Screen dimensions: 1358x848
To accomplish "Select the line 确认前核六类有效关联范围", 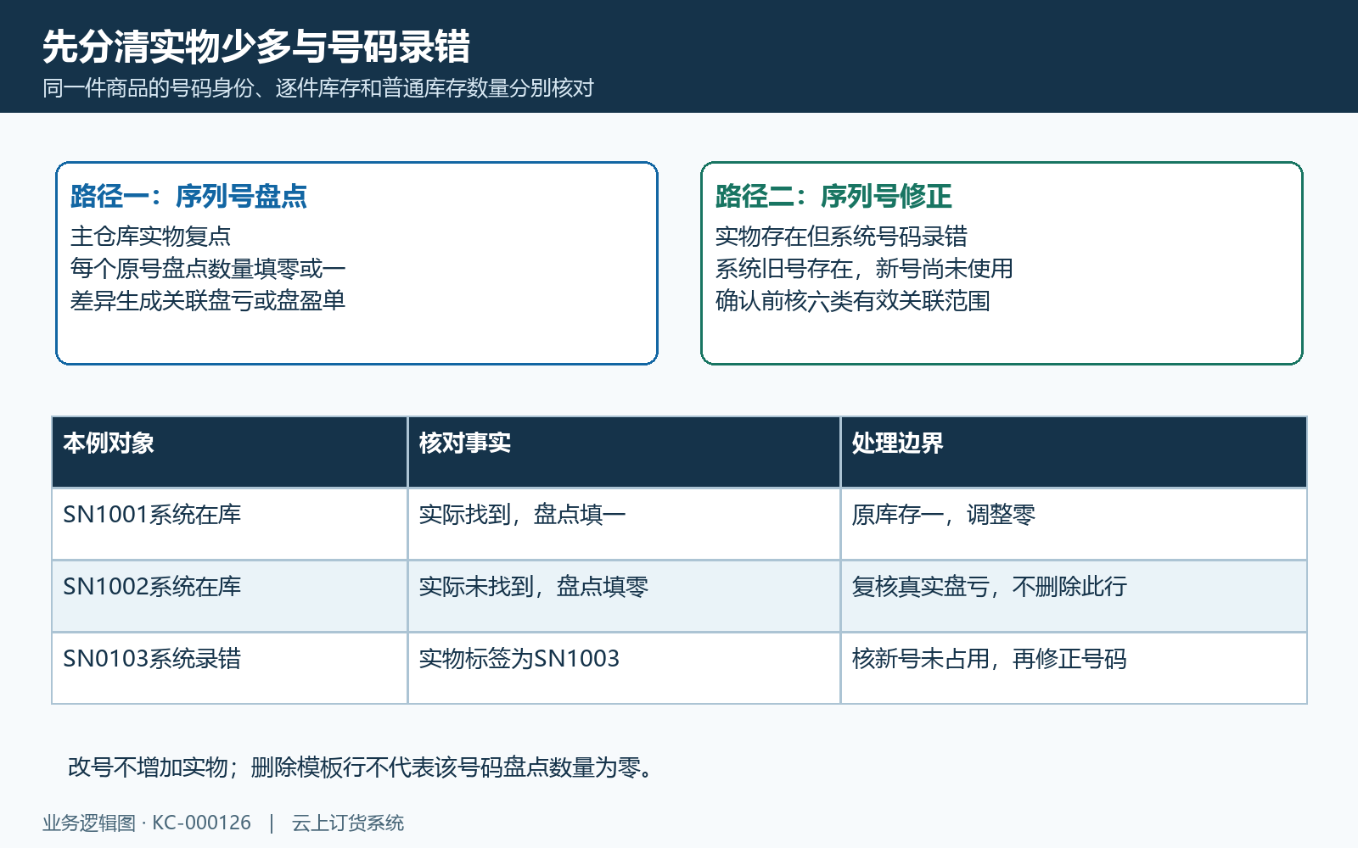I will [853, 300].
